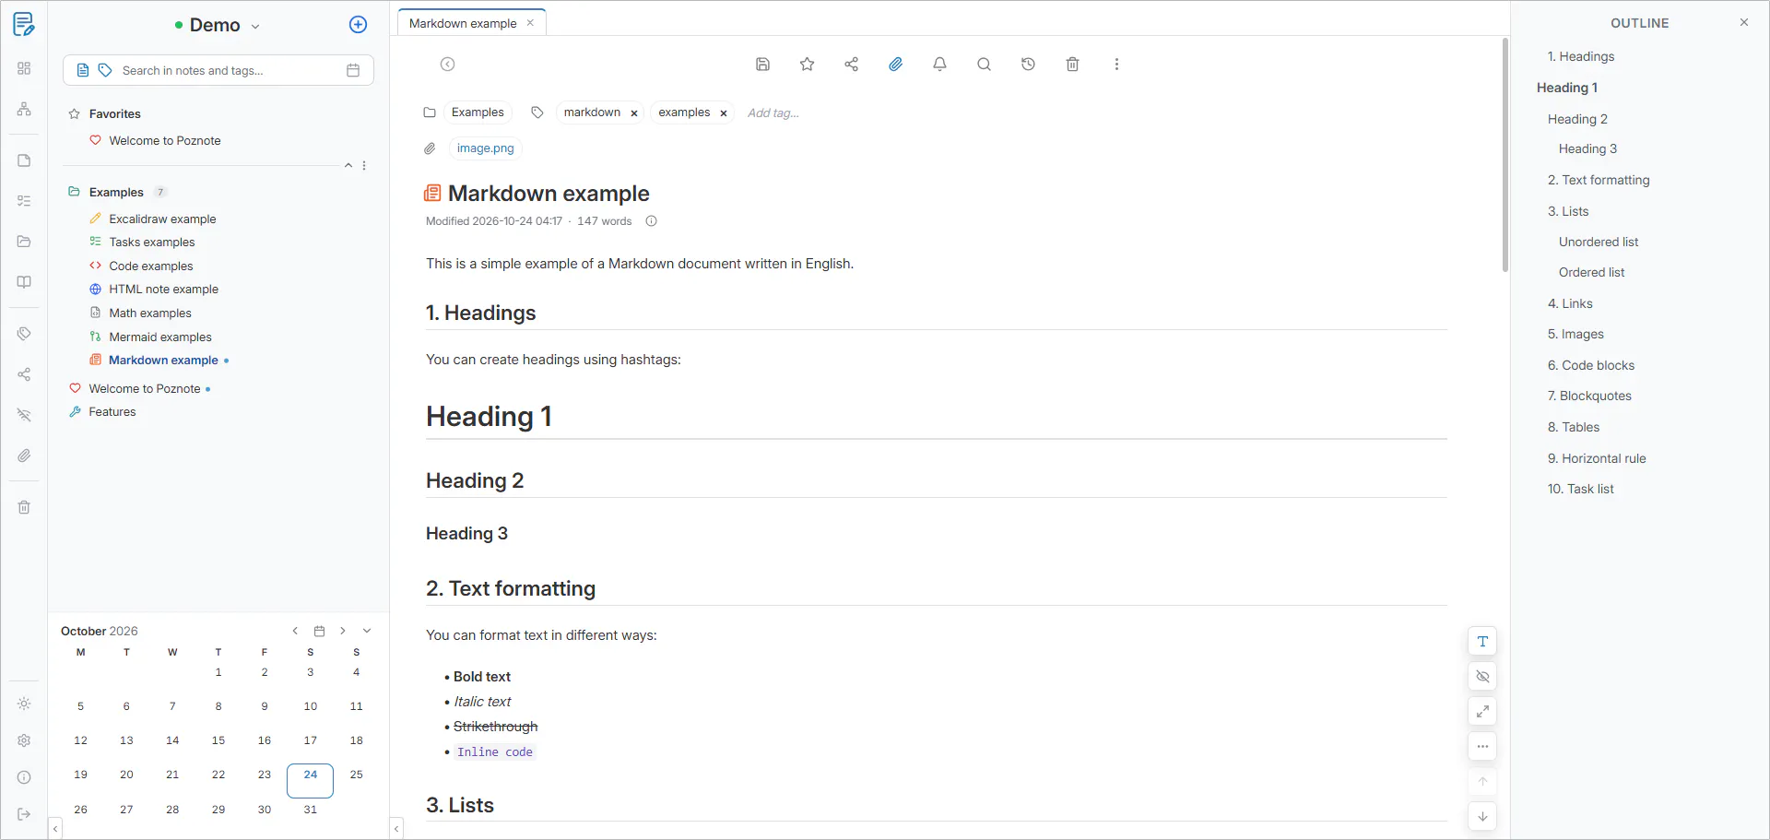View note history clock icon
The height and width of the screenshot is (840, 1770).
tap(1028, 65)
